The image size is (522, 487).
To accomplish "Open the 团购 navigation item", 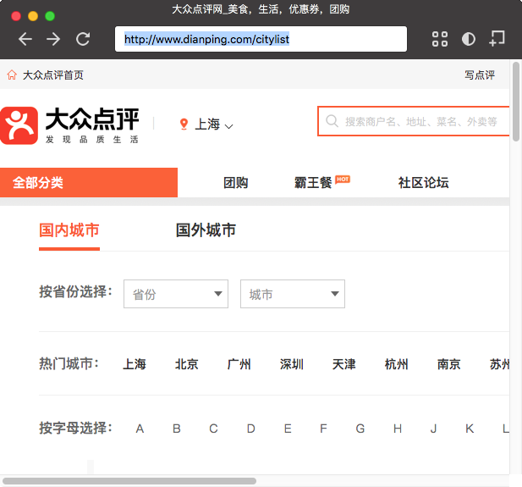I will click(236, 183).
